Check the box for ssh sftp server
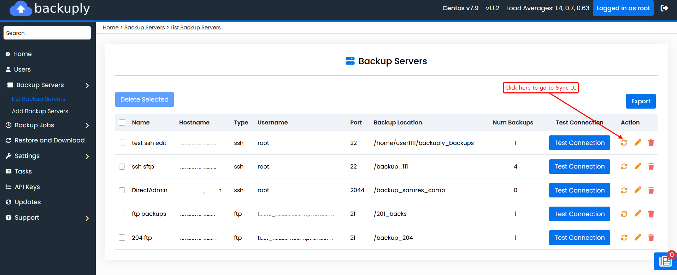 (x=122, y=166)
